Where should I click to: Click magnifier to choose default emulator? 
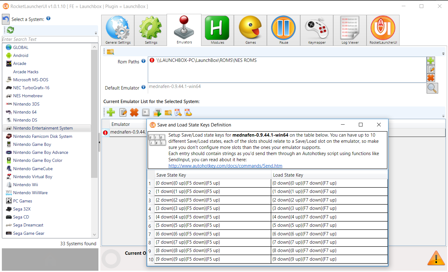432,88
